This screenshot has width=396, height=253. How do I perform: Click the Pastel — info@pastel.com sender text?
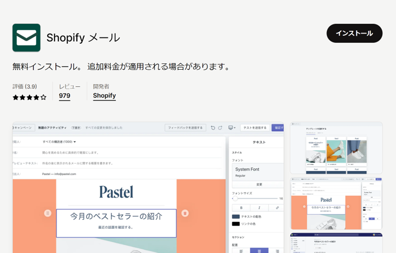point(59,174)
